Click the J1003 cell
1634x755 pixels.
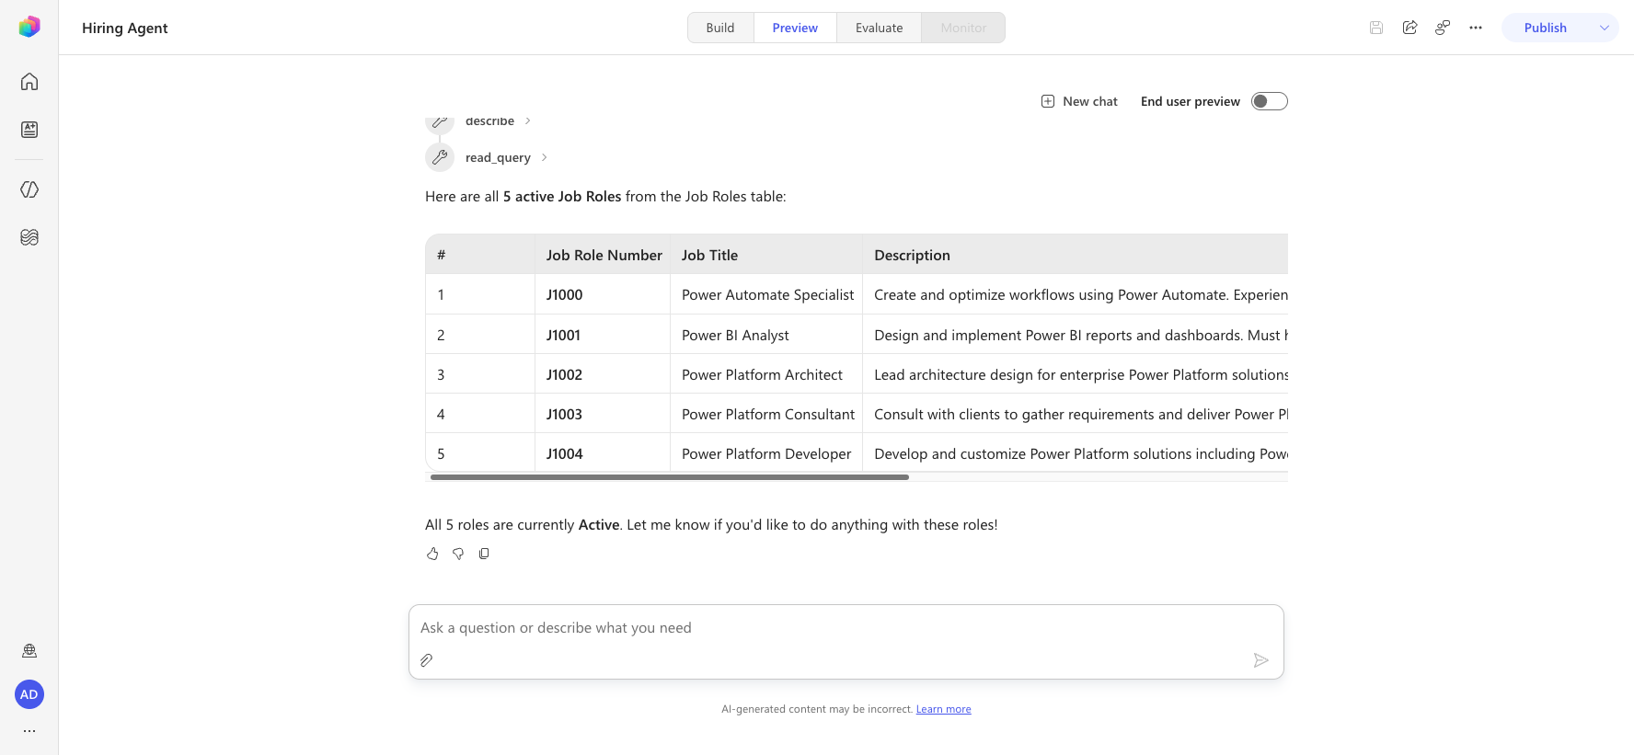(x=603, y=414)
